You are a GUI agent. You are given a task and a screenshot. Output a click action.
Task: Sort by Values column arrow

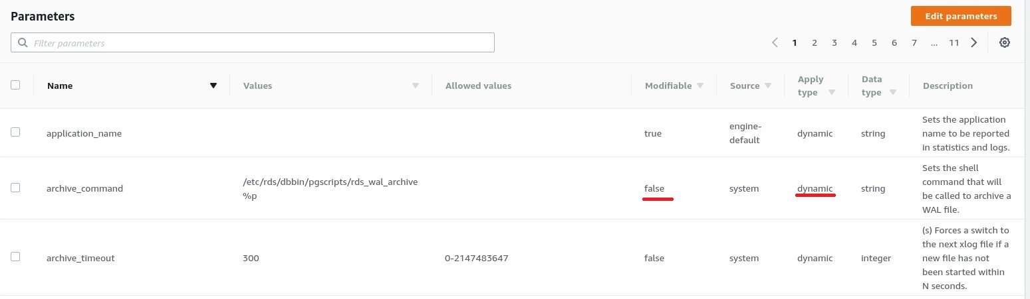[x=416, y=86]
